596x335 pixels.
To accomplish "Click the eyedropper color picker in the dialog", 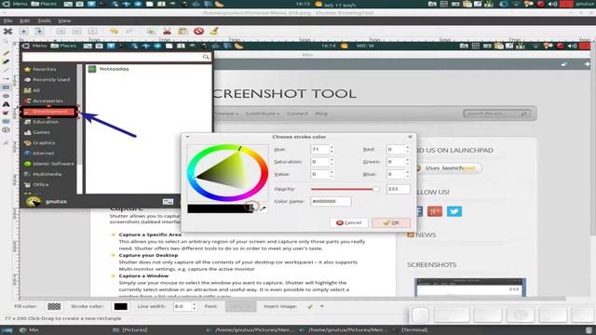I will (263, 208).
